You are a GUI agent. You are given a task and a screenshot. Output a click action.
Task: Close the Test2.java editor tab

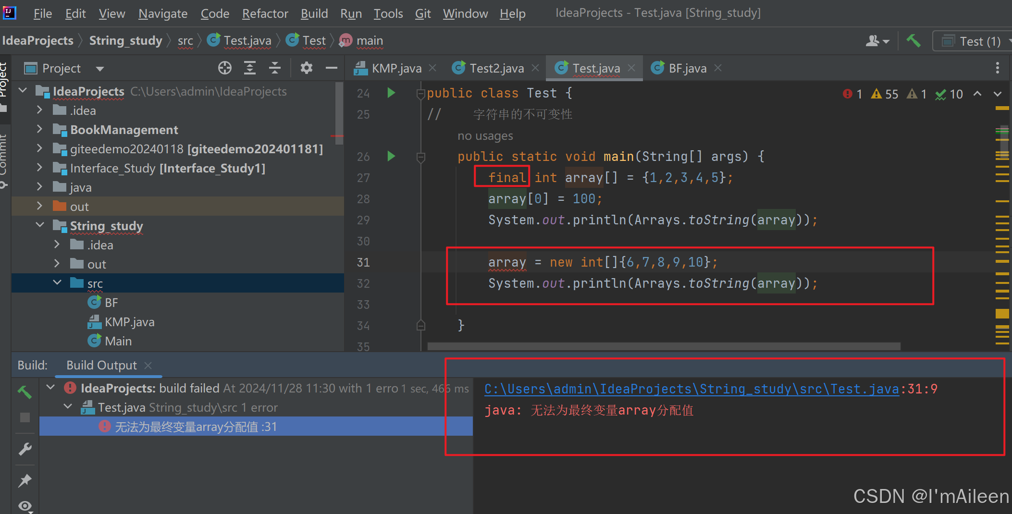(535, 68)
